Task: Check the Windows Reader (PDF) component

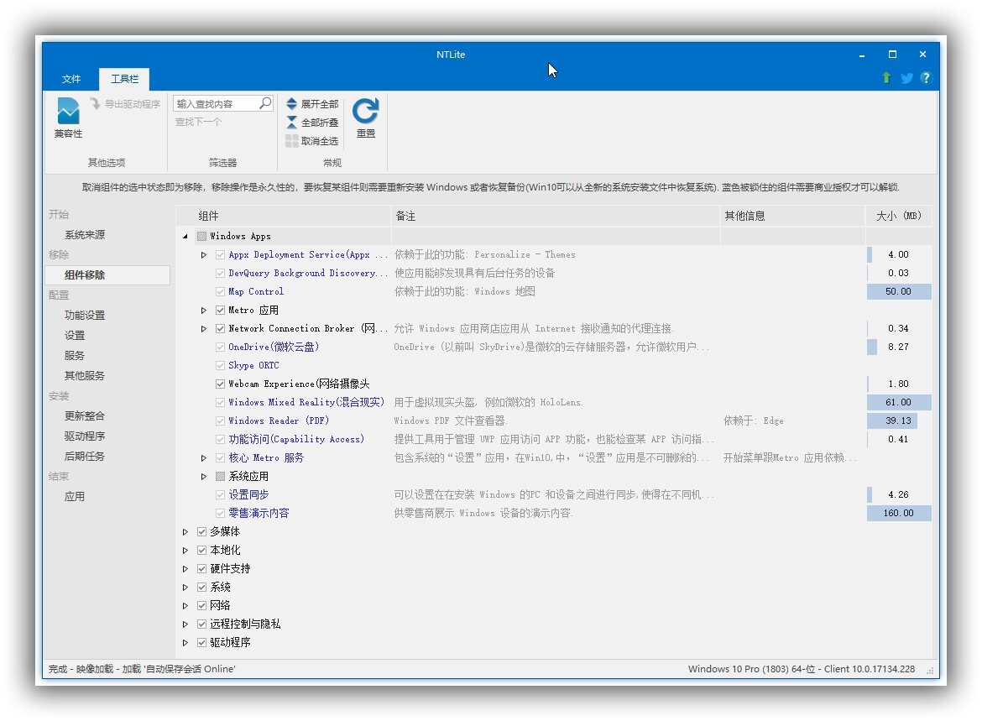Action: (x=219, y=421)
